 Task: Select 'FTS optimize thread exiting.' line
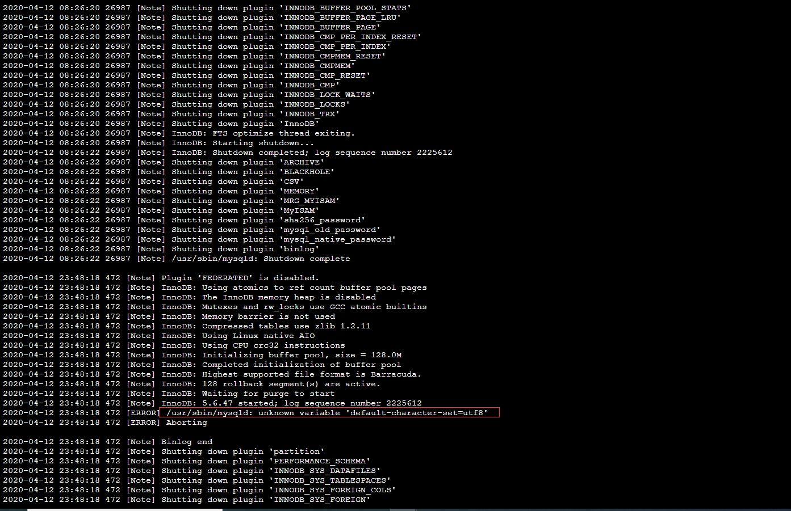coord(179,133)
